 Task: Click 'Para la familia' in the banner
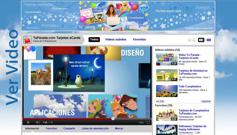(33, 12)
